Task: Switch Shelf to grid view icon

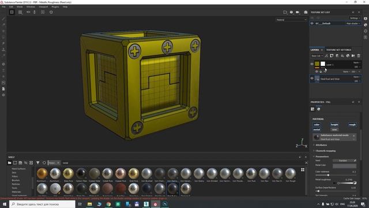Action: [x=303, y=170]
